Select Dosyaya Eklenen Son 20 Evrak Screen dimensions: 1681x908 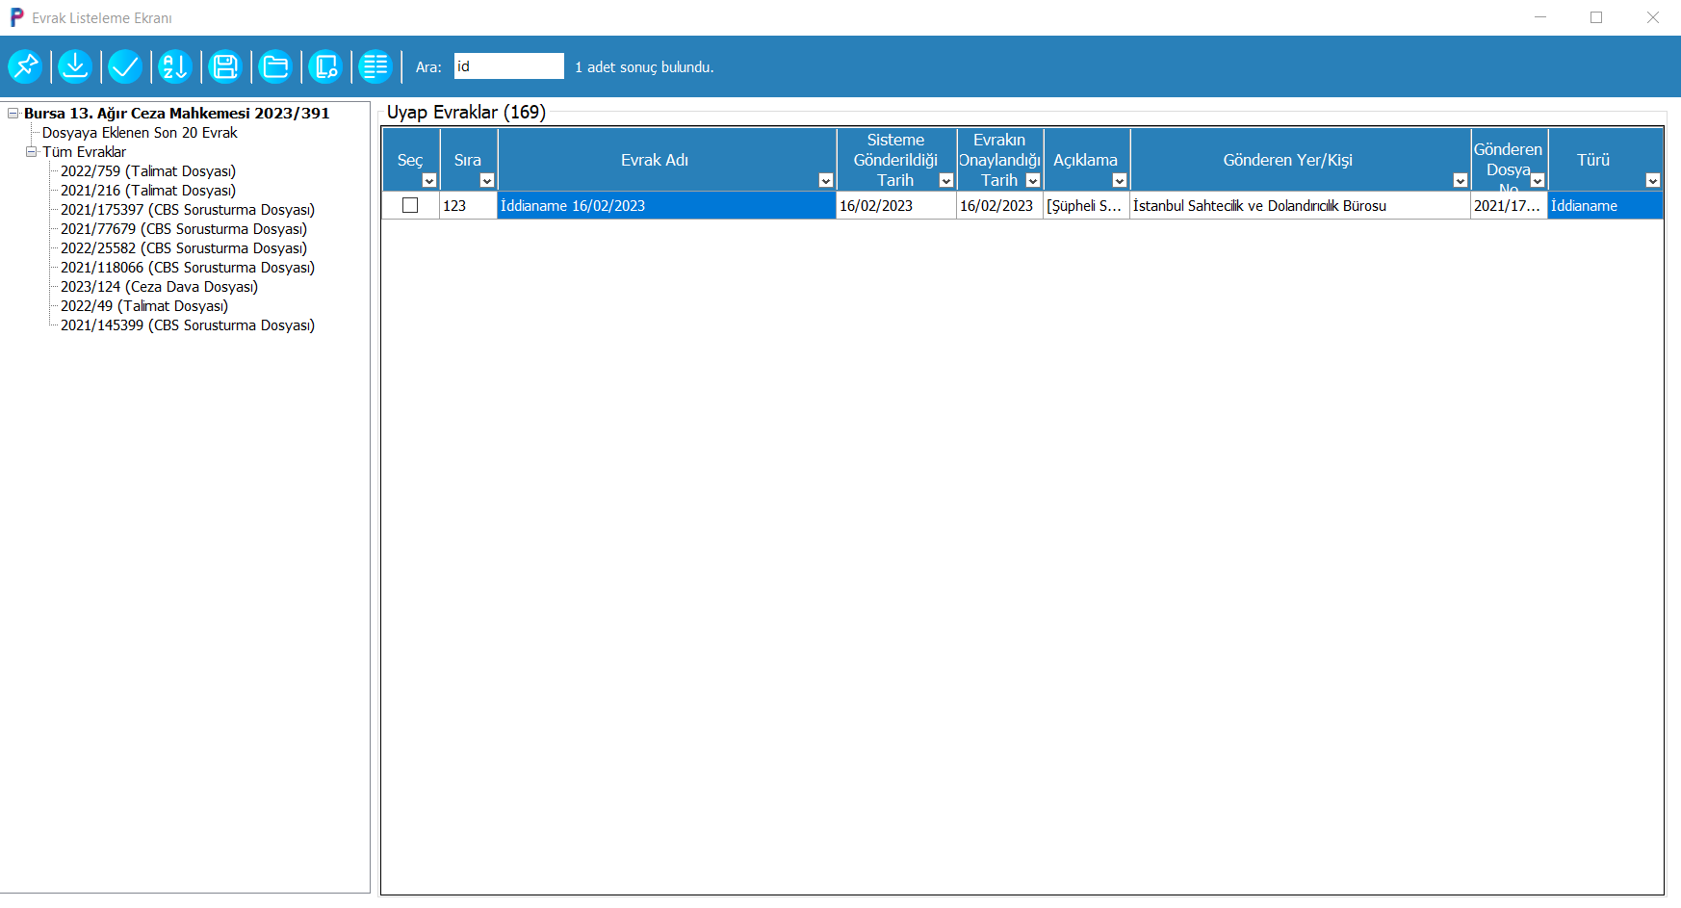(140, 133)
